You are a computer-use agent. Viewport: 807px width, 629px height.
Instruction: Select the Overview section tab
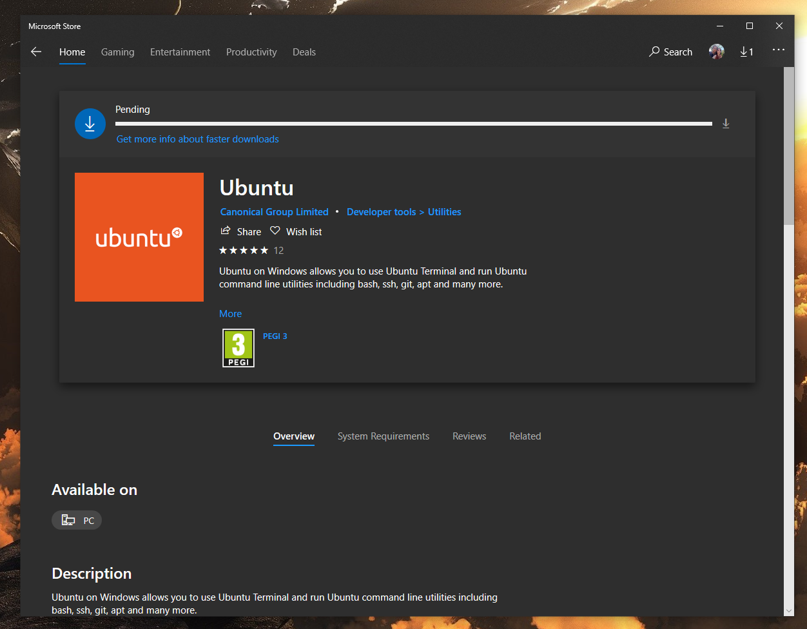(294, 436)
